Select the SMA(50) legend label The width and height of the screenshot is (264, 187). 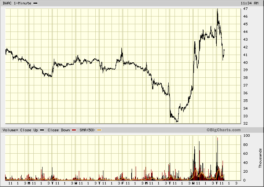87,130
